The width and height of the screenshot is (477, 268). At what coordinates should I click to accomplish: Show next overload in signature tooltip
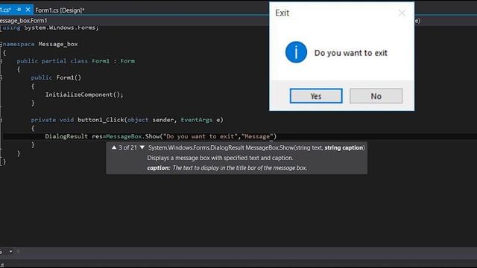coord(142,147)
